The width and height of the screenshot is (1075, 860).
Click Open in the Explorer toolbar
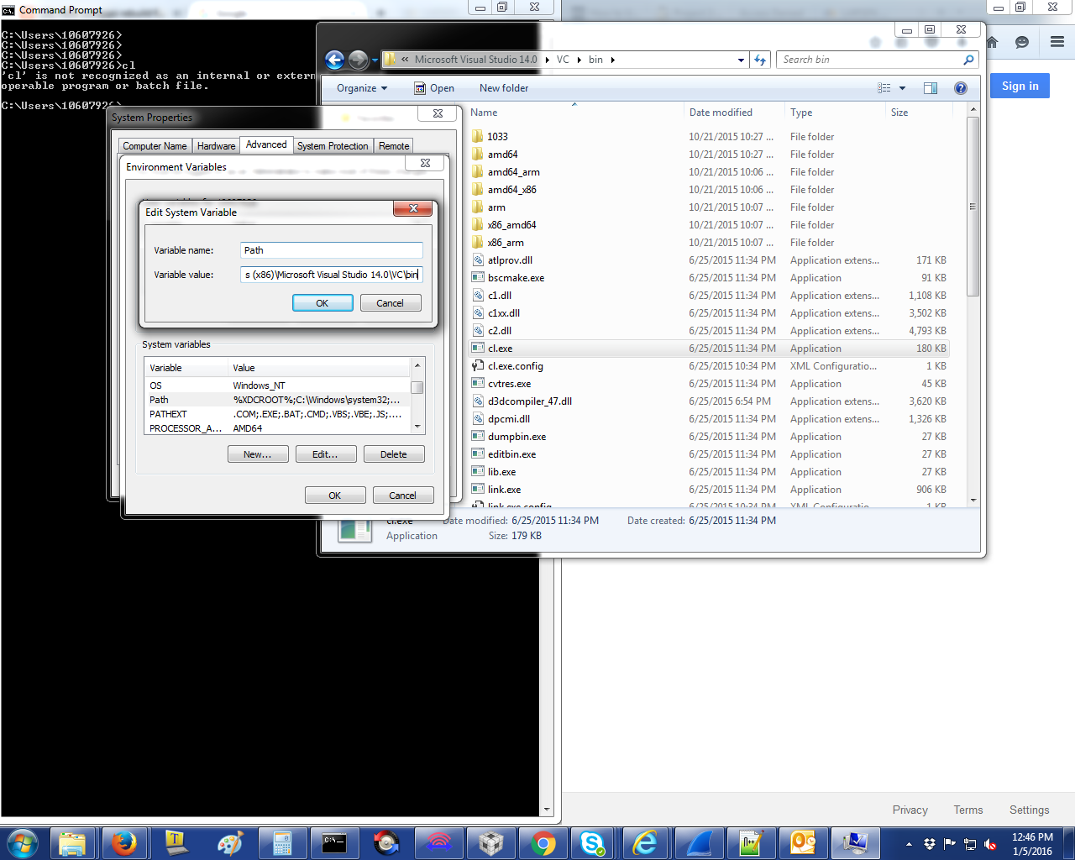pyautogui.click(x=433, y=88)
